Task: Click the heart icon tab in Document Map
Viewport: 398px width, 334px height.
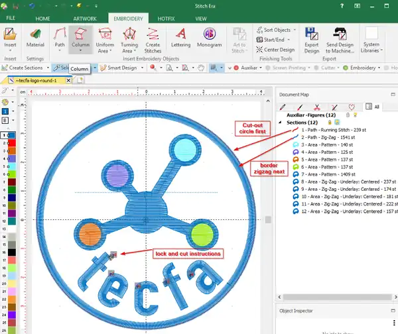Action: 352,106
